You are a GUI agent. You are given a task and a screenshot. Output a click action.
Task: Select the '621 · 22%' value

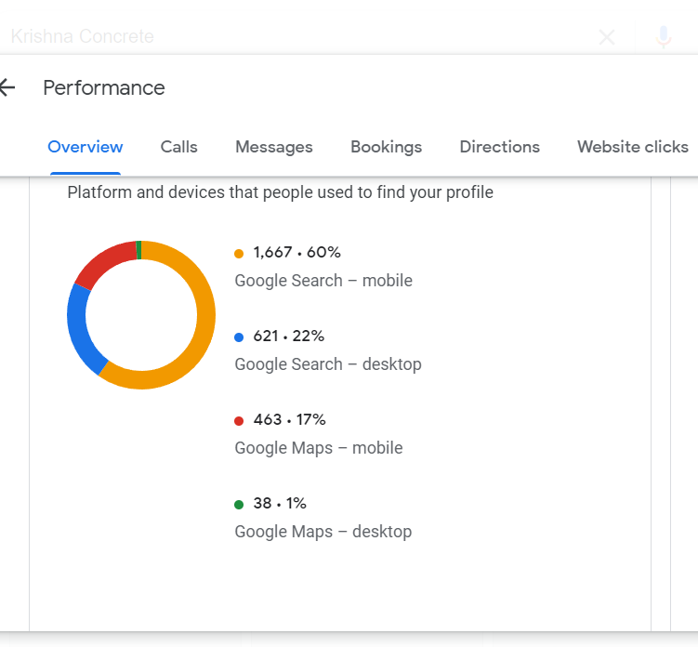[x=288, y=337]
